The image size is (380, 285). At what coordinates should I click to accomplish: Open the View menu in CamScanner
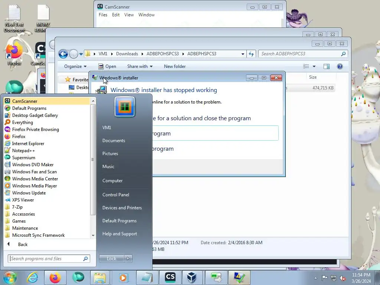tap(129, 15)
